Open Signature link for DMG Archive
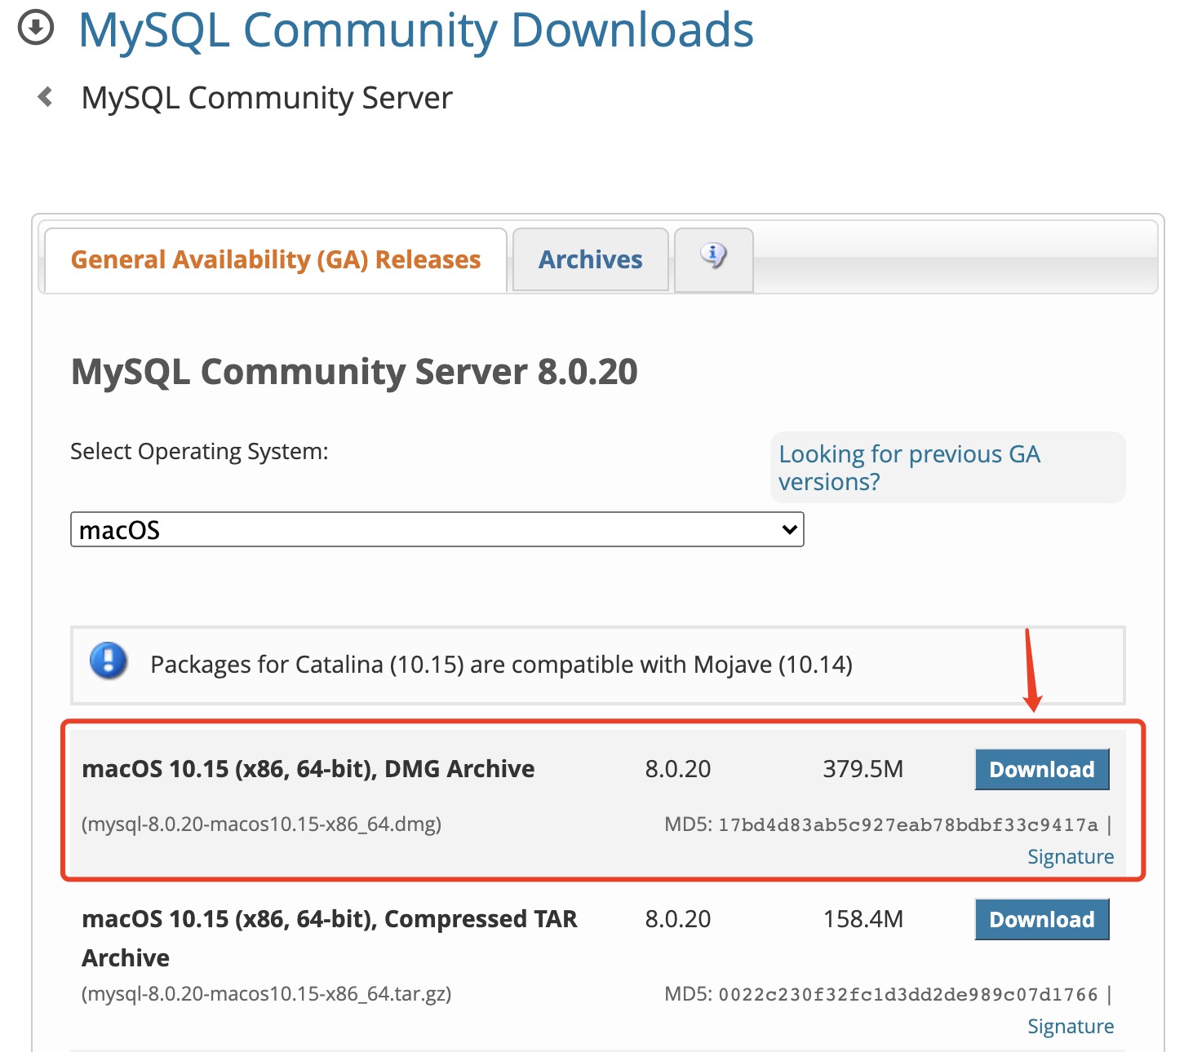Image resolution: width=1193 pixels, height=1052 pixels. coord(1071,856)
